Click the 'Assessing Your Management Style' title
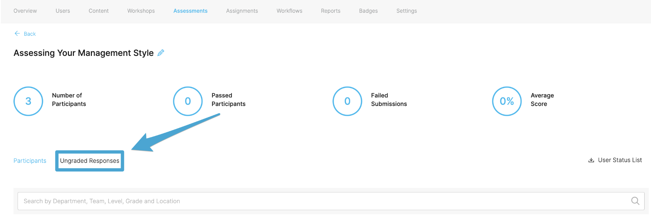 pos(84,53)
